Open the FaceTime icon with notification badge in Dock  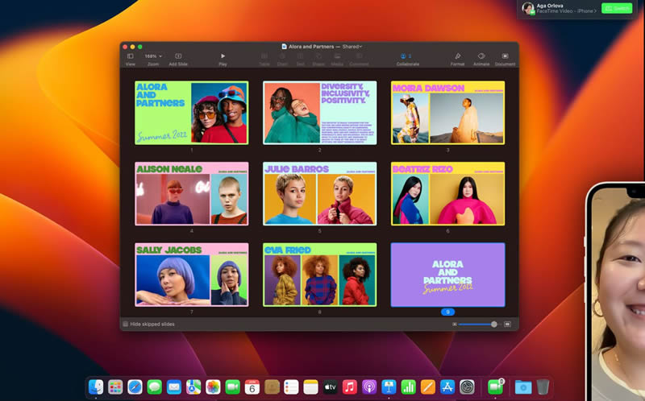[495, 387]
